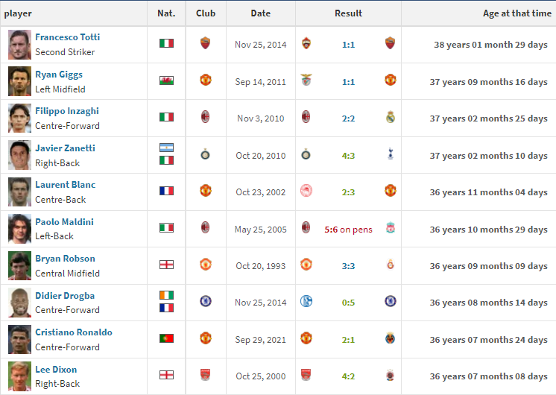Click the Portugal flag in Cristiano Ronaldo's row

click(x=166, y=338)
